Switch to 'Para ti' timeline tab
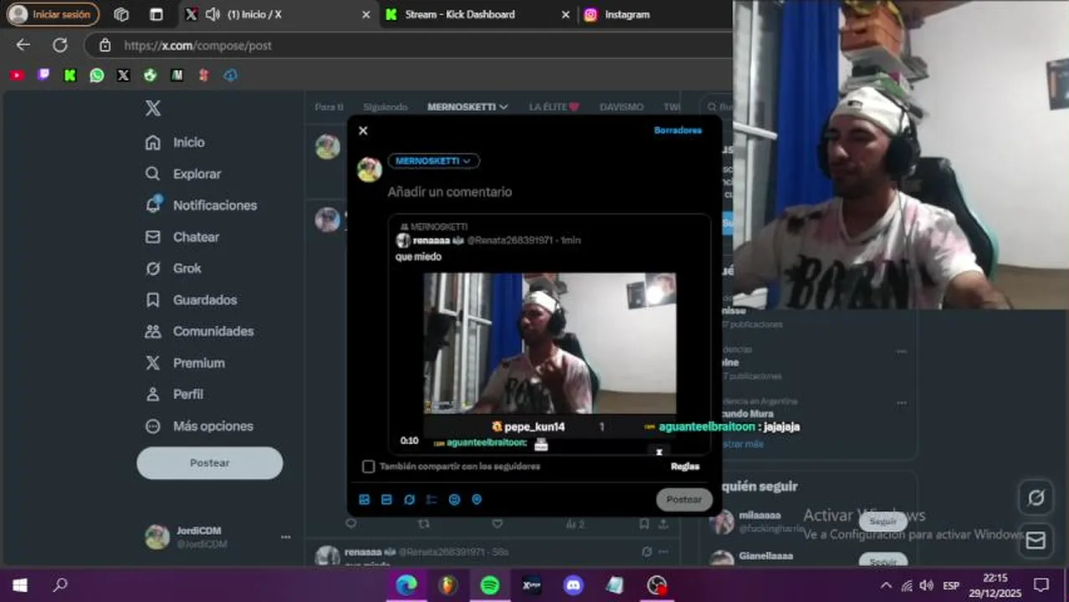 (x=329, y=107)
